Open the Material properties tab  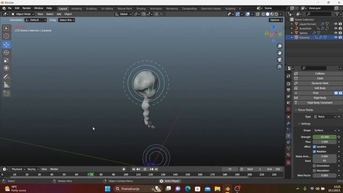(x=288, y=155)
